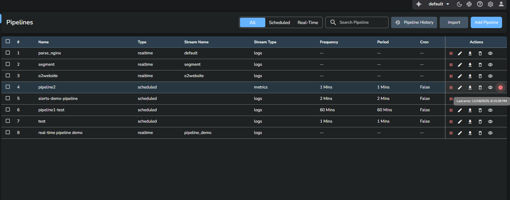Image resolution: width=510 pixels, height=200 pixels.
Task: Open the user profile menu
Action: click(x=501, y=4)
